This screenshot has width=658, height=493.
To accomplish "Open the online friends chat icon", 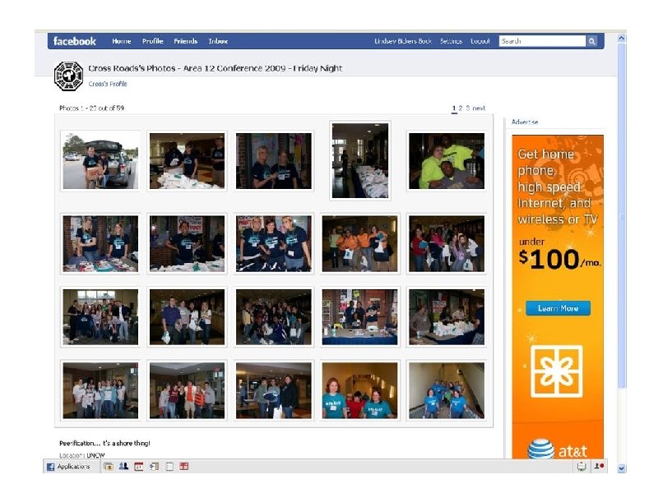I will pyautogui.click(x=599, y=466).
